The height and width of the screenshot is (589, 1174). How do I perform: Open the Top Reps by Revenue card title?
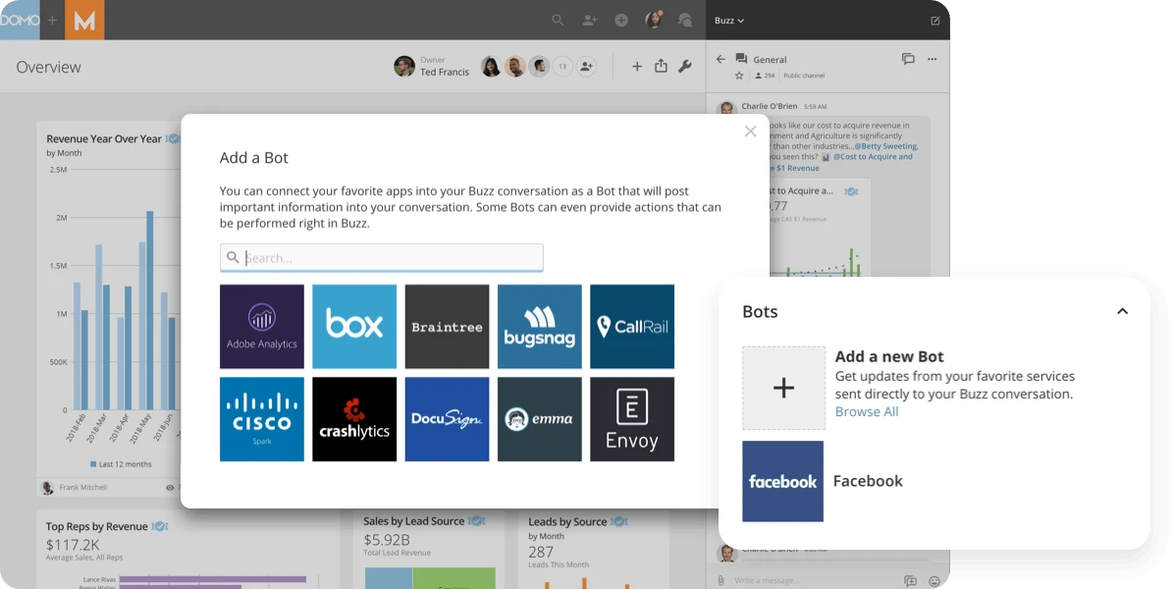(96, 526)
